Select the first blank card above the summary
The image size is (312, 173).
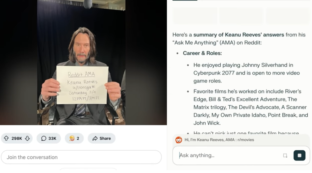[195, 16]
